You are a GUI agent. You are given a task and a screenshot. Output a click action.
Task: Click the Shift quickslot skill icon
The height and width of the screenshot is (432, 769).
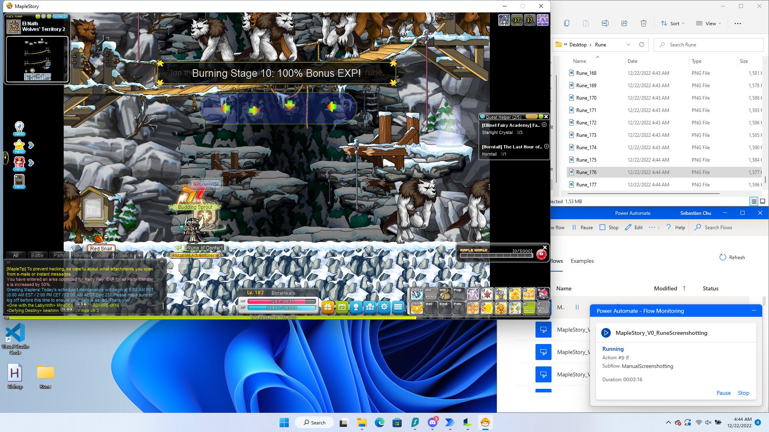pos(417,294)
